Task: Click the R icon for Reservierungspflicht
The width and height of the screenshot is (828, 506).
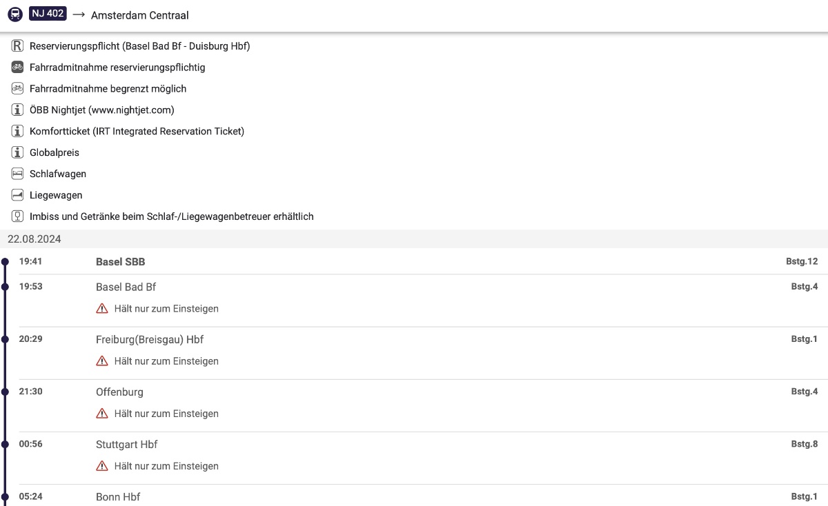Action: (18, 46)
